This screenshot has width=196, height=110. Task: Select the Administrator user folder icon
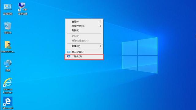8,45
